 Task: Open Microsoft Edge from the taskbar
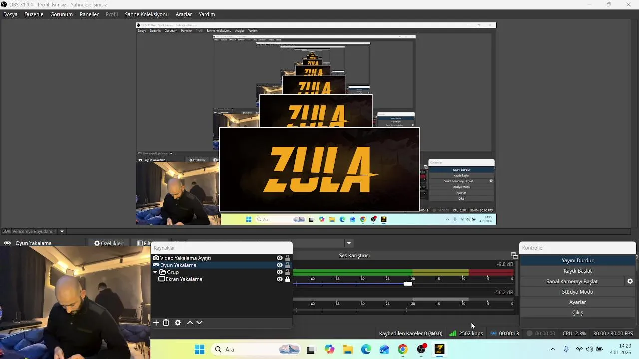[366, 349]
